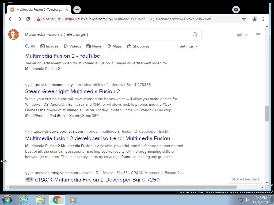Expand the Settings dropdown
Screen dimensions: 274x205
[189, 46]
